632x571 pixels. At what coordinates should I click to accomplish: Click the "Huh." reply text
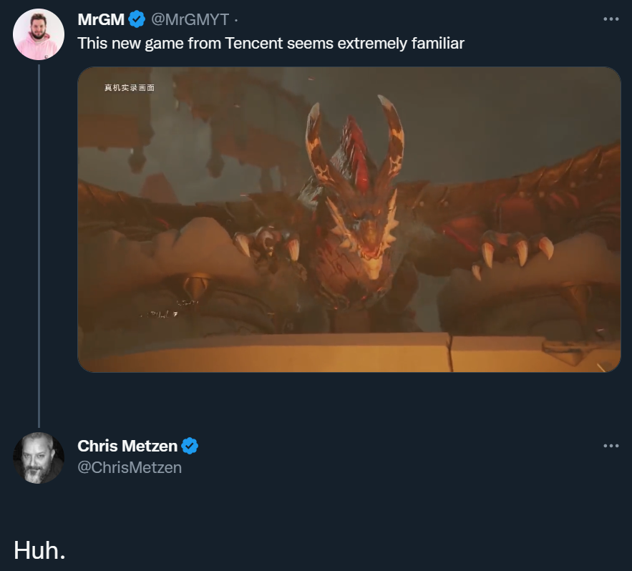[39, 550]
